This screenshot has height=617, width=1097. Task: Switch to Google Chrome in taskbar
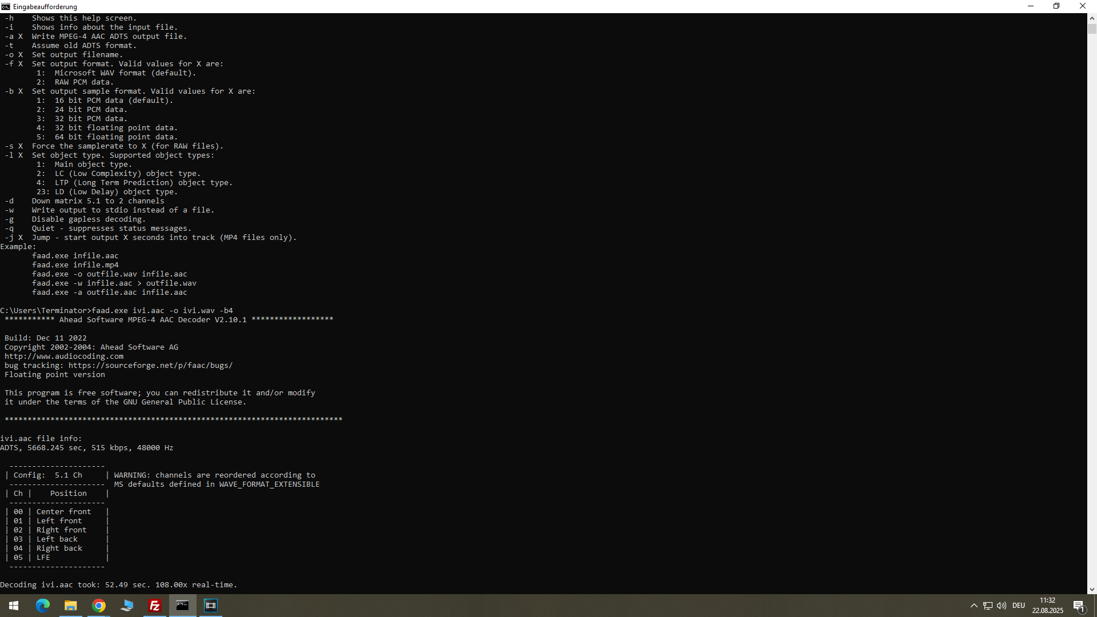click(99, 606)
